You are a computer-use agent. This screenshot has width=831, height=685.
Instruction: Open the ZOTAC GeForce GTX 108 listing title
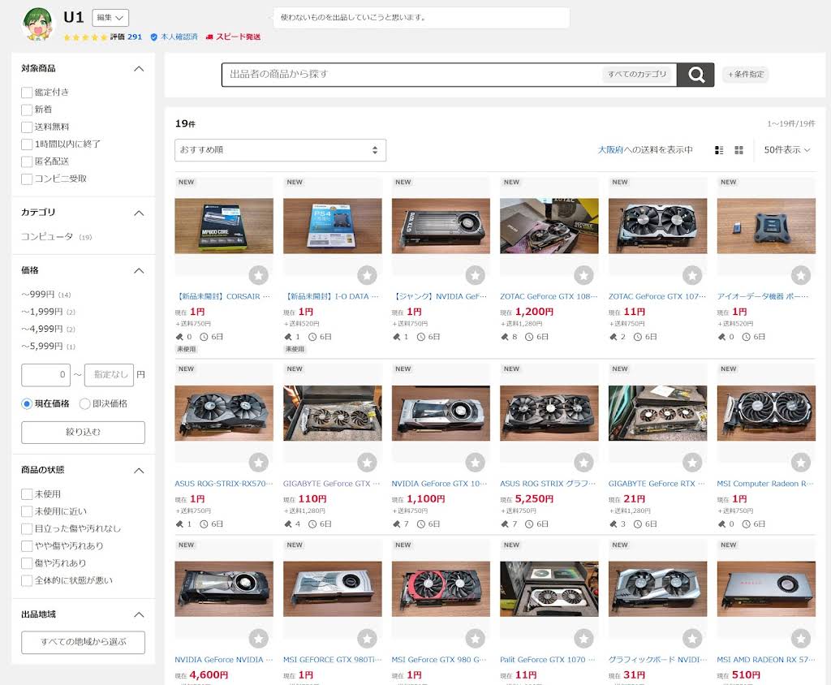pos(549,296)
